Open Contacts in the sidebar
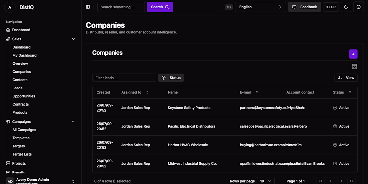 20,80
